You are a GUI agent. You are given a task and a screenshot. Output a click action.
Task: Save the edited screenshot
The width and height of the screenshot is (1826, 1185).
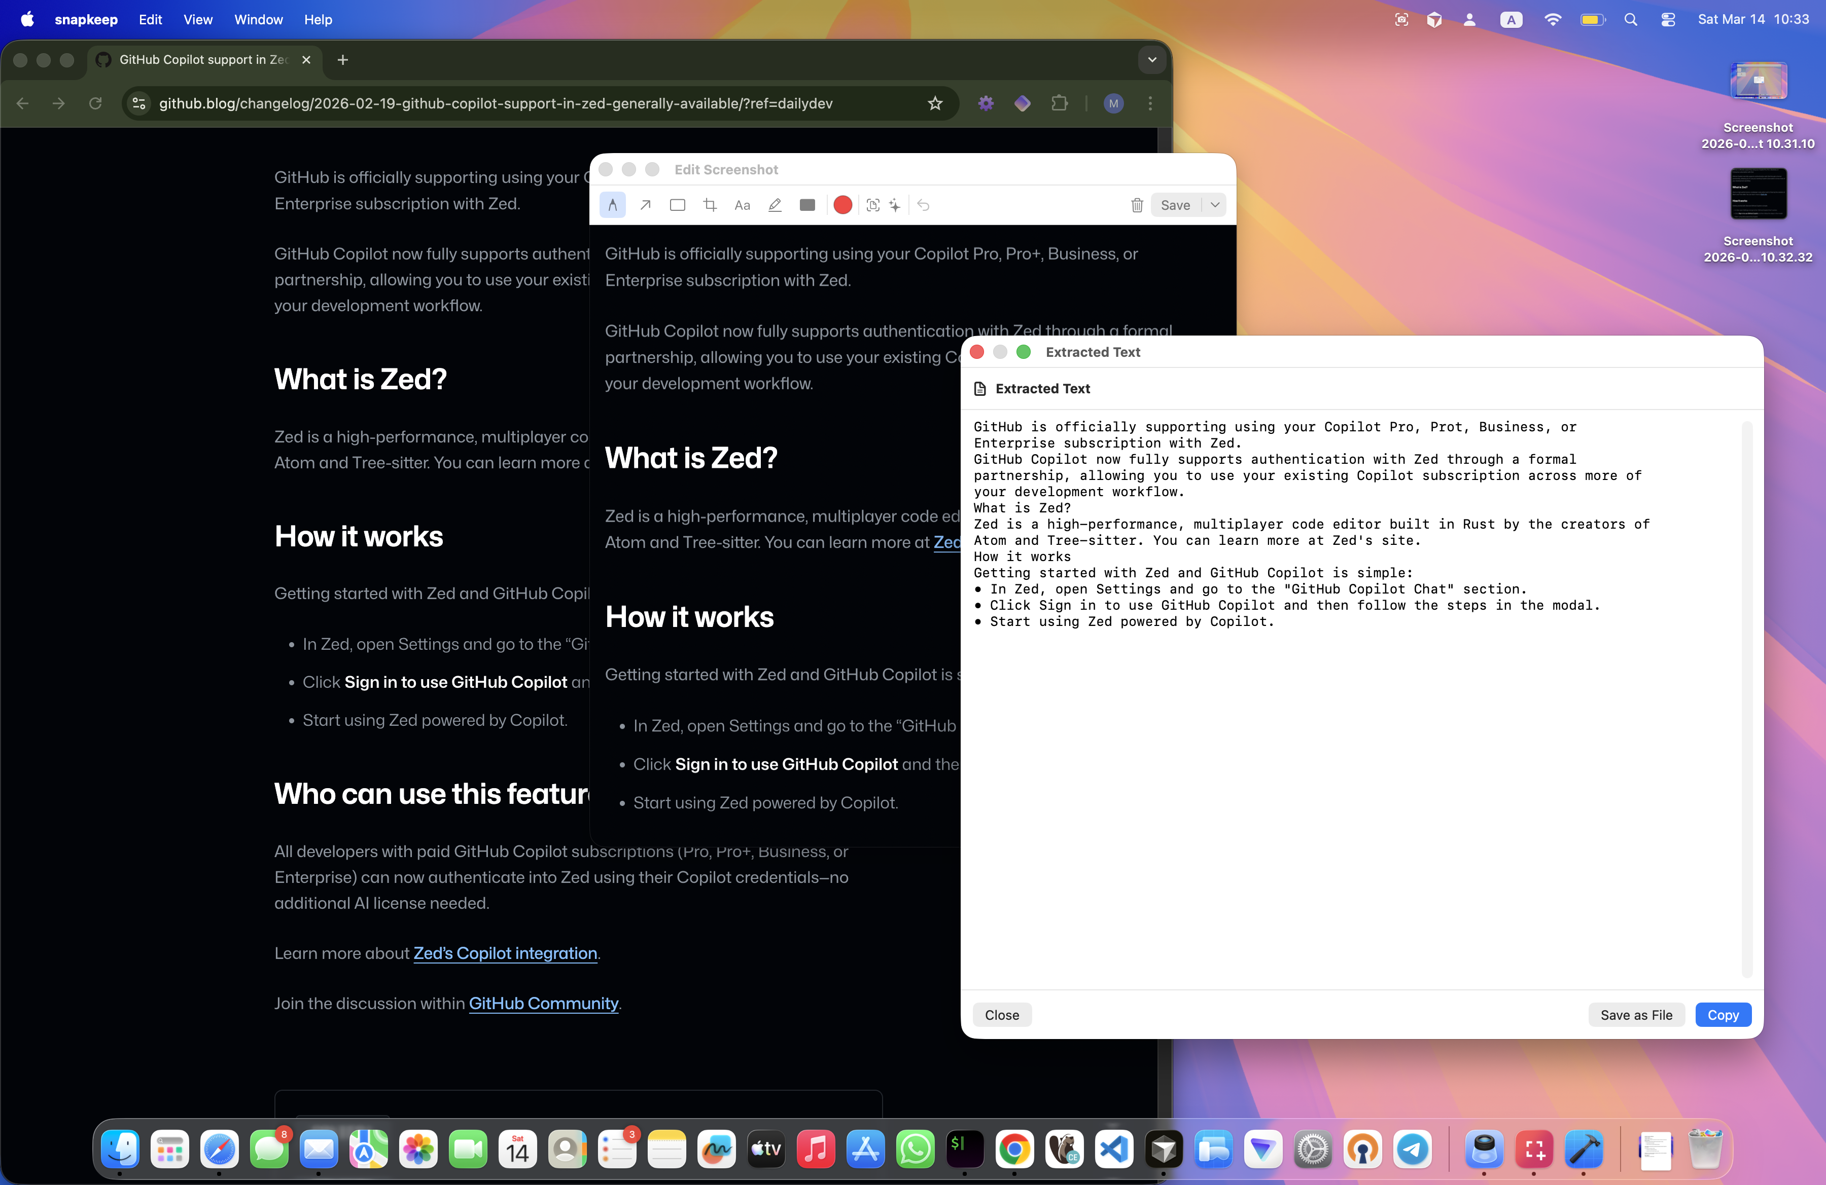[x=1175, y=205]
